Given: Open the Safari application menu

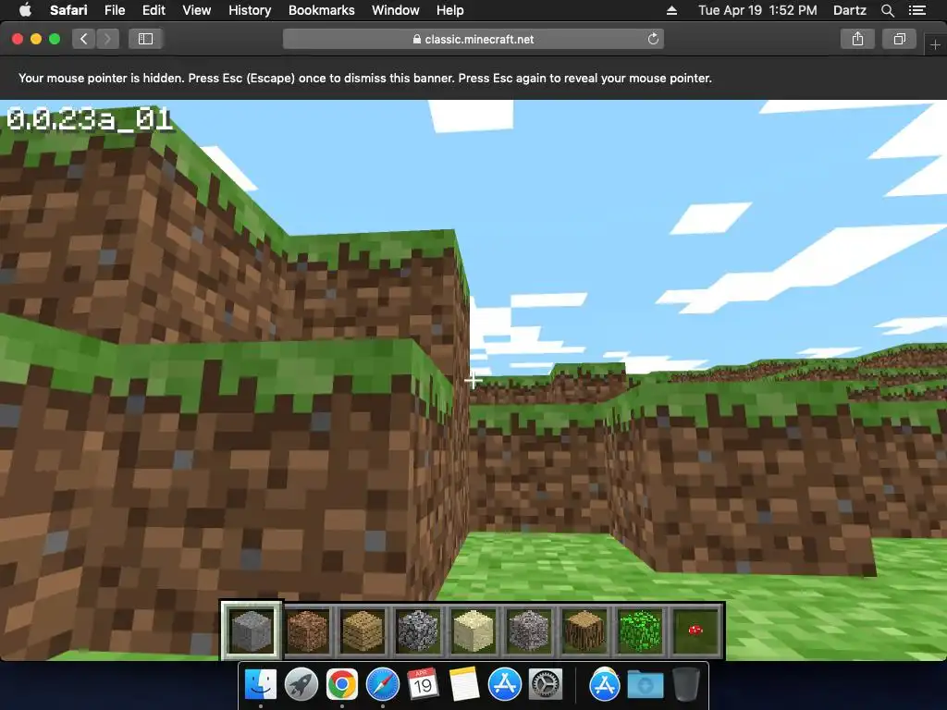Looking at the screenshot, I should coord(68,10).
